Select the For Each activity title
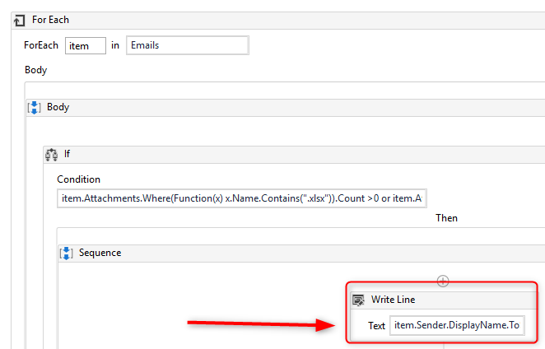The width and height of the screenshot is (545, 349). pyautogui.click(x=51, y=20)
